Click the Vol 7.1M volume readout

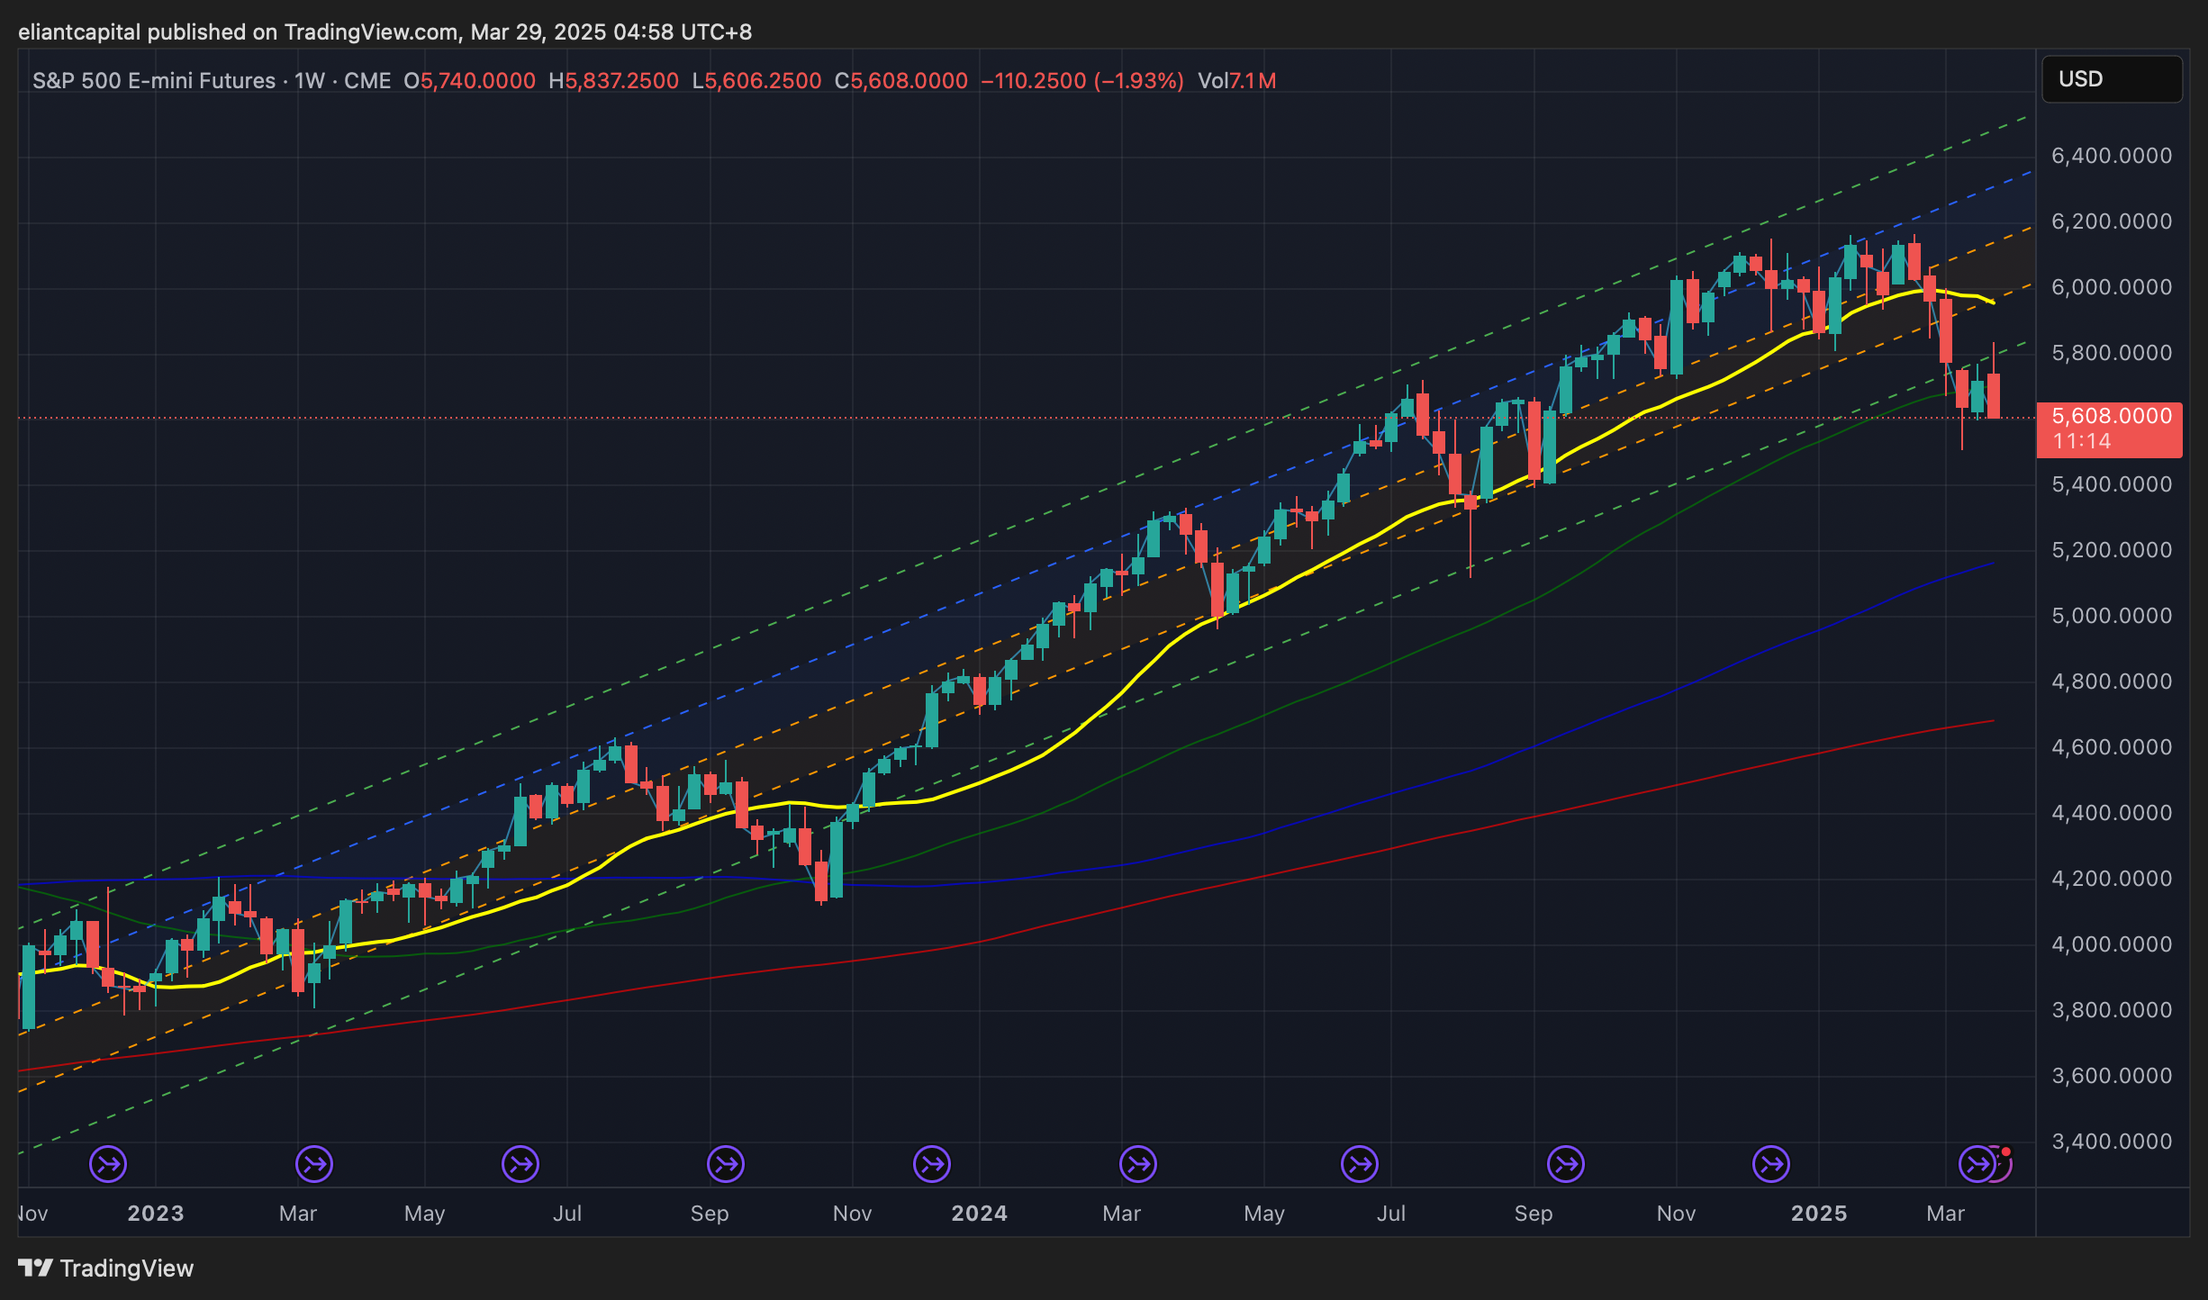(1236, 81)
